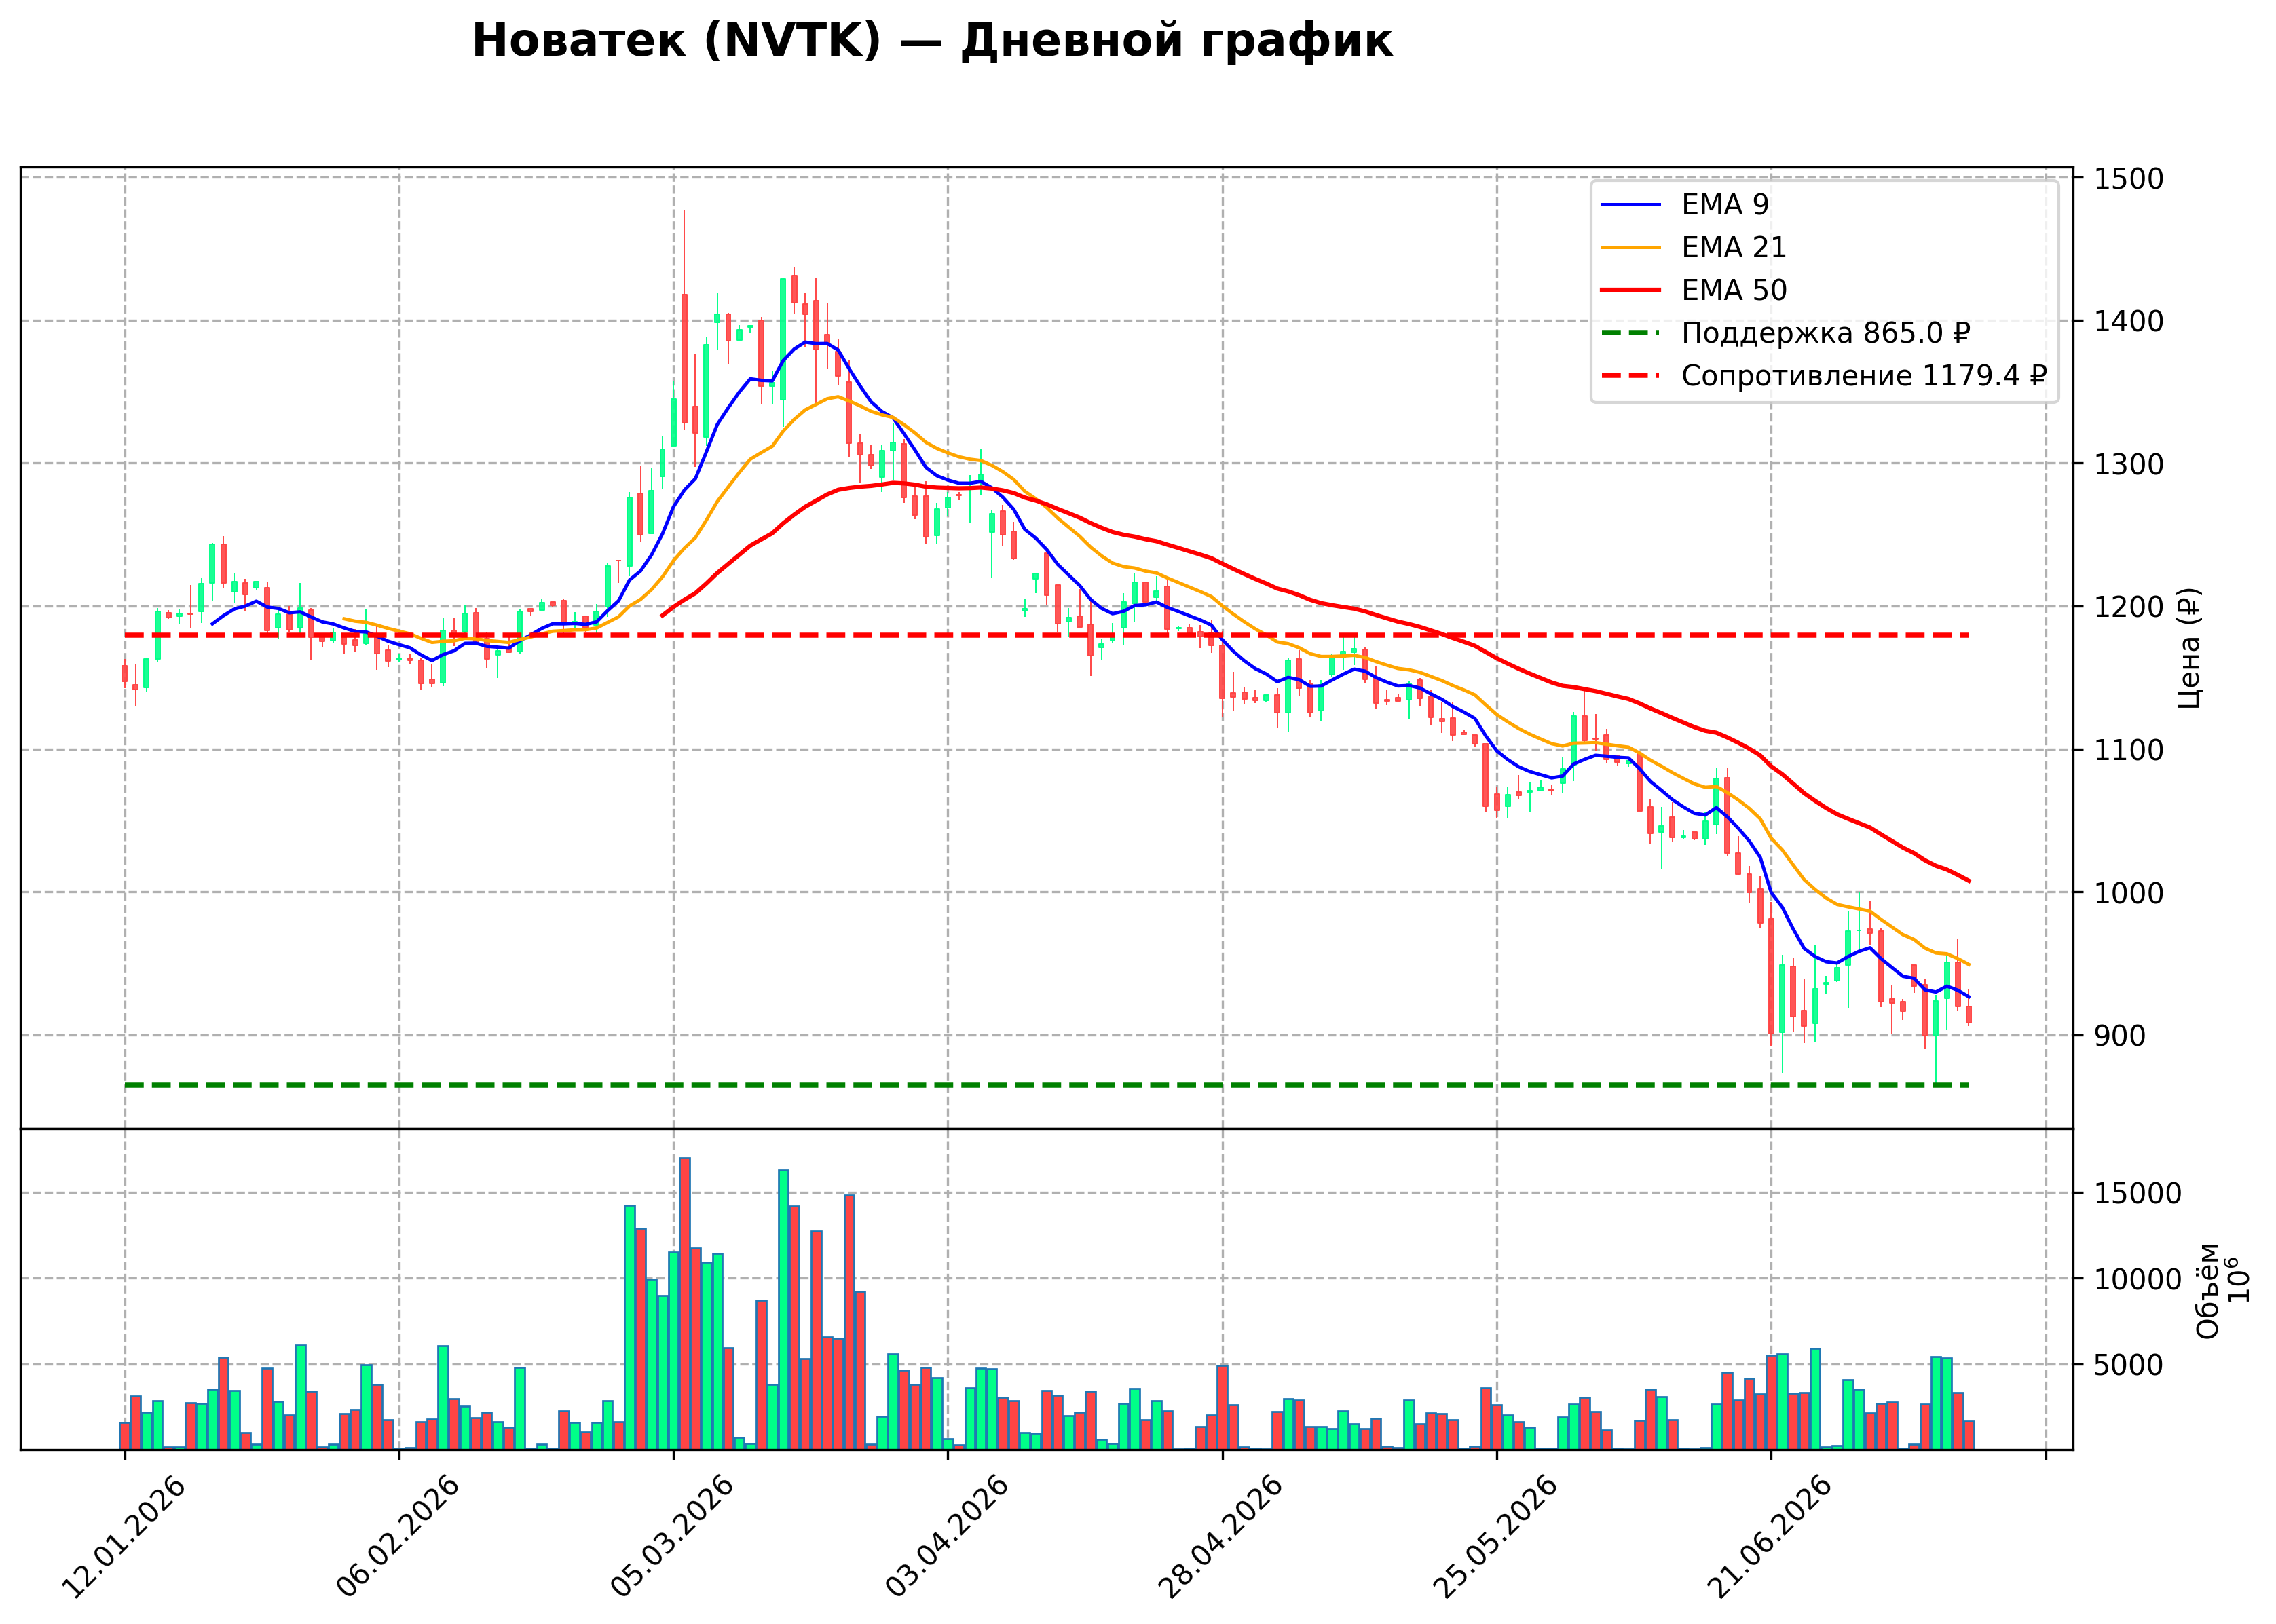Select the "EMA 9" legend label
This screenshot has width=2276, height=1624.
pos(1725,205)
